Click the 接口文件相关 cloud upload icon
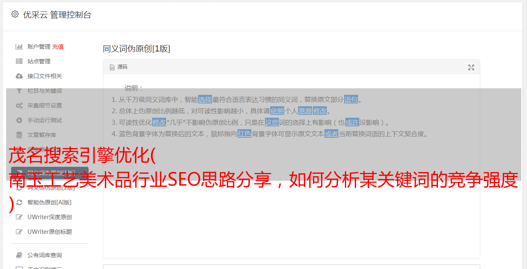This screenshot has width=527, height=269. click(x=19, y=76)
